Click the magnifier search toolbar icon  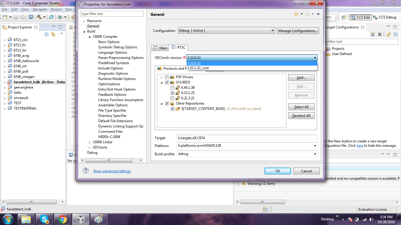pyautogui.click(x=51, y=17)
